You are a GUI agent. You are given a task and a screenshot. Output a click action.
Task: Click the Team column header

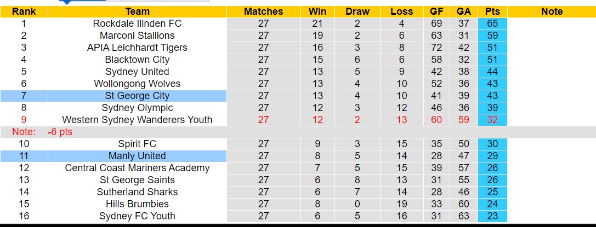(137, 11)
